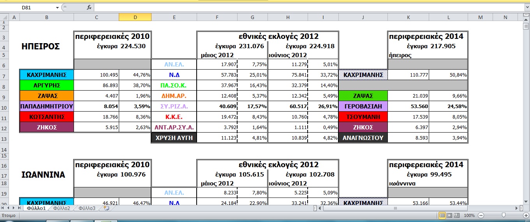Screen dimensions: 530x222
Task: Click the zoom out minus button
Action: [x=481, y=215]
